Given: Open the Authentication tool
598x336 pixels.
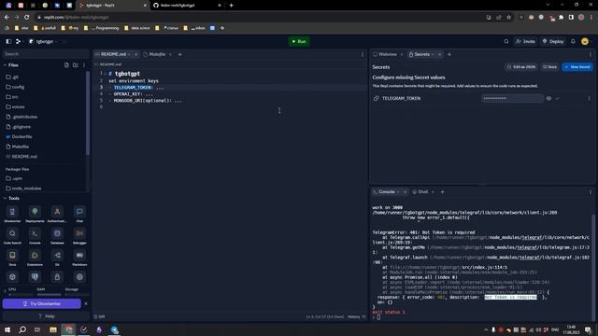Looking at the screenshot, I should click(x=57, y=212).
